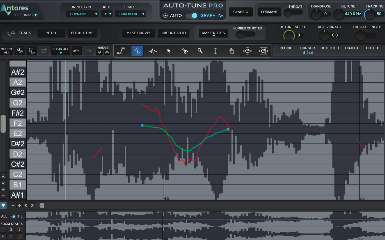Select the Line tool
The height and width of the screenshot is (240, 385).
click(121, 51)
